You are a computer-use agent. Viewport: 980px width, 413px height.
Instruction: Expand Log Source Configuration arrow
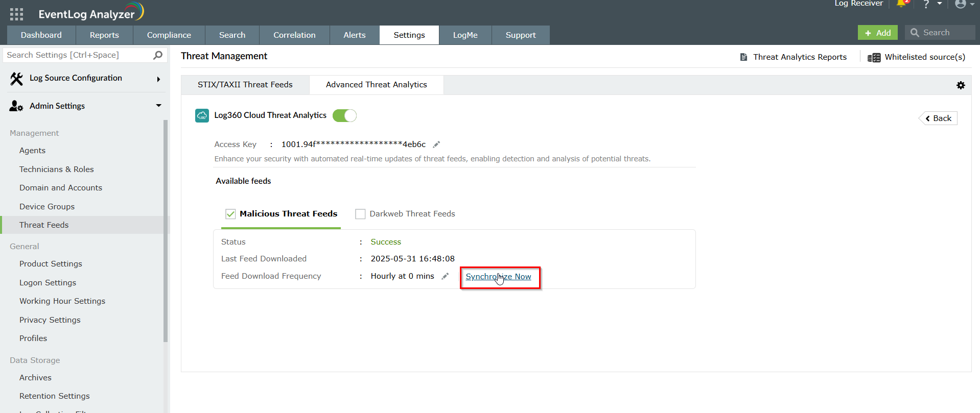pyautogui.click(x=159, y=79)
